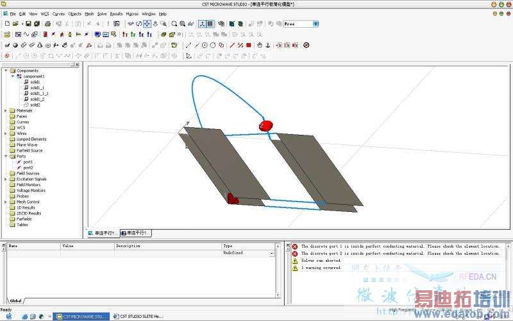Toggle the coordinate axes display icon

tap(202, 24)
